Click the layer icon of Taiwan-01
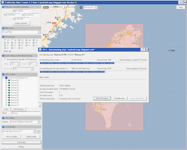 [x=9, y=83]
